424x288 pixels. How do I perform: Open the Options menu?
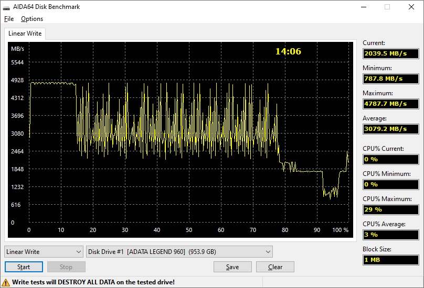pos(32,19)
